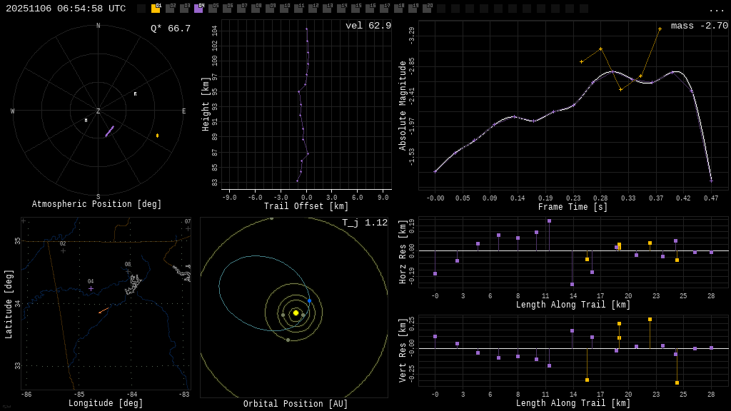Toggle station 07 square in top bar
731x411 pixels.
(x=241, y=9)
